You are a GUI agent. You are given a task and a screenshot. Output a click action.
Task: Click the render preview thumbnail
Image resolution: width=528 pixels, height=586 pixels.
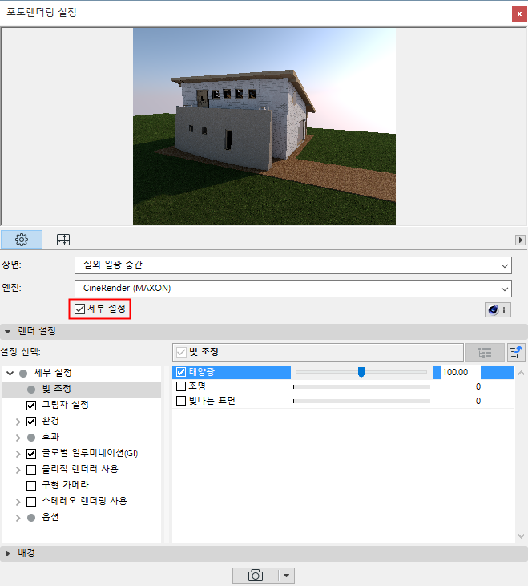[264, 127]
